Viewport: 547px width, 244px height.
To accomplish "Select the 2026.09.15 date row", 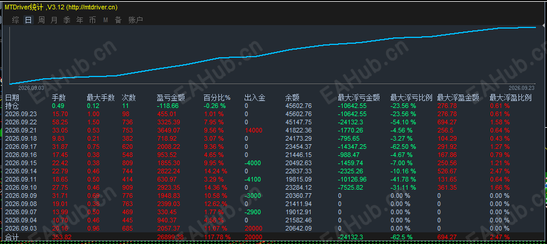I will 21,163.
